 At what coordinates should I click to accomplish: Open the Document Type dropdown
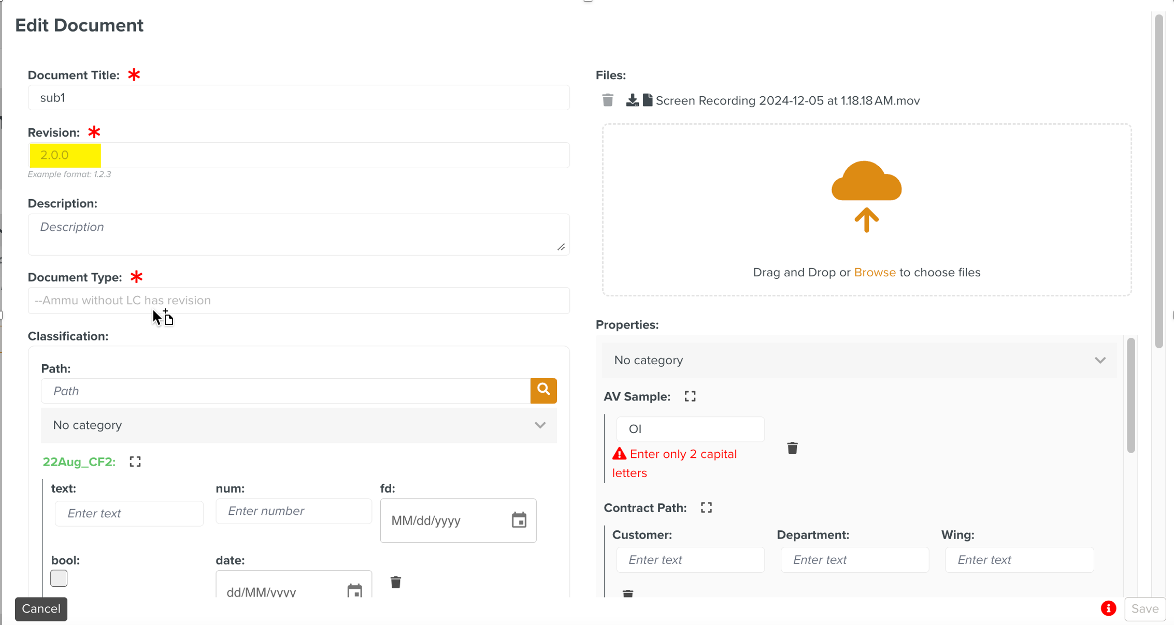(x=298, y=301)
